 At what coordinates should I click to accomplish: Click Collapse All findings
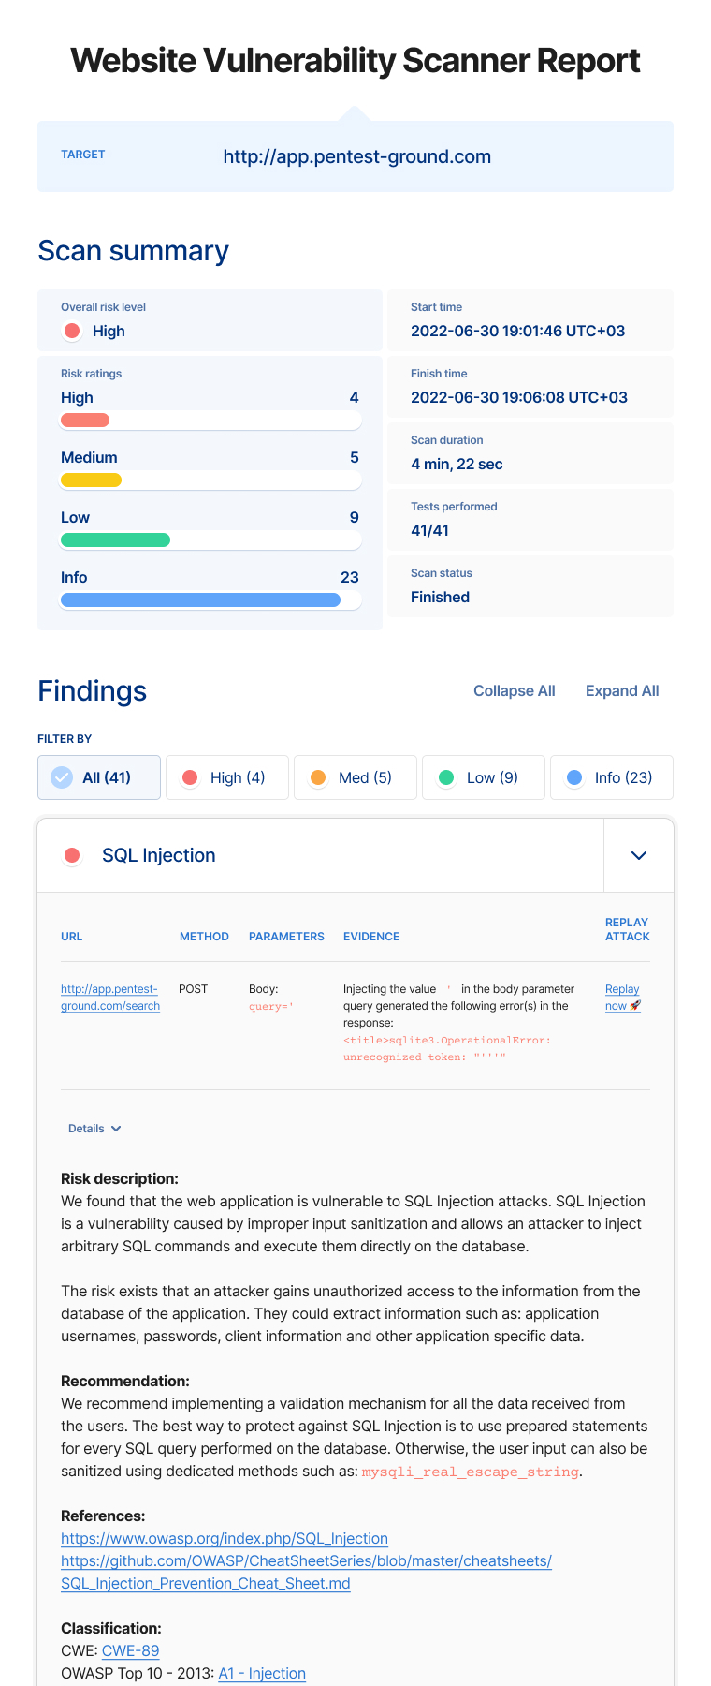(515, 690)
